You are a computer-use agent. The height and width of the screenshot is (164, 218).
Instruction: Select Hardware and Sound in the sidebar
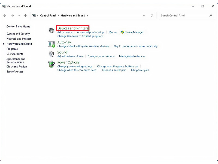tap(19, 44)
